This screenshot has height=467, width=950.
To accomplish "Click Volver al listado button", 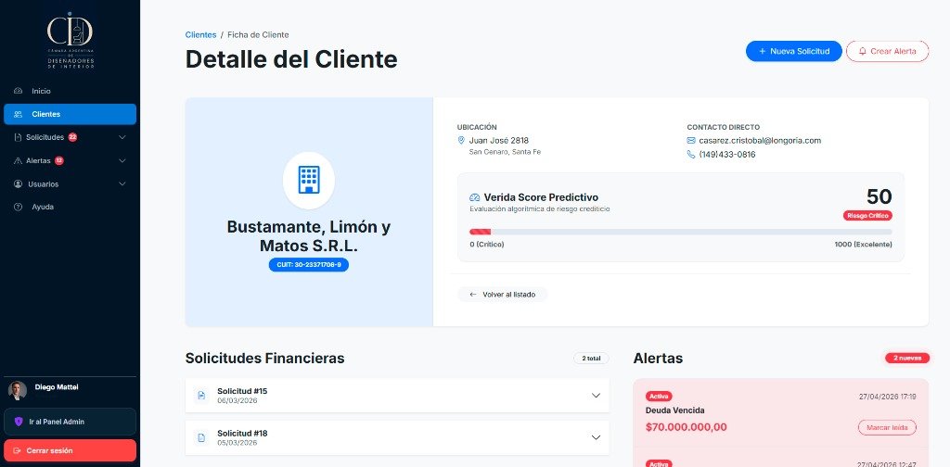I will click(x=502, y=295).
